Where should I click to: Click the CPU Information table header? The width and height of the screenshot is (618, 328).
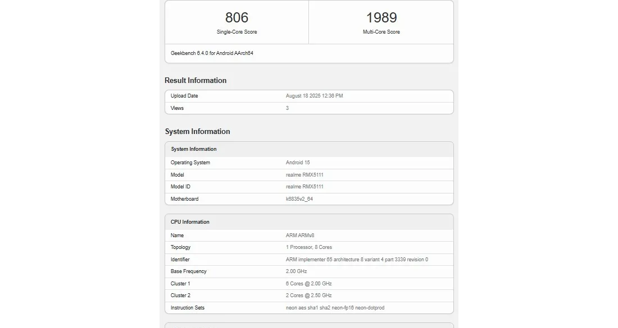click(309, 222)
